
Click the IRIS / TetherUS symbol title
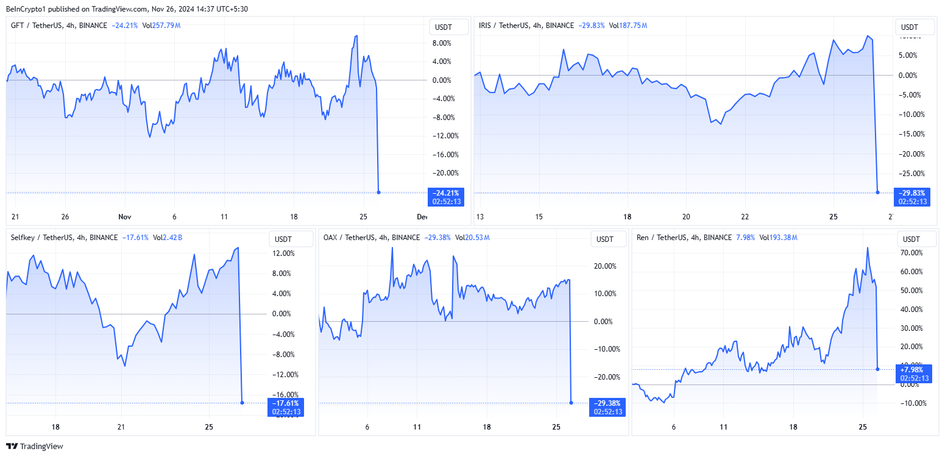click(x=504, y=26)
